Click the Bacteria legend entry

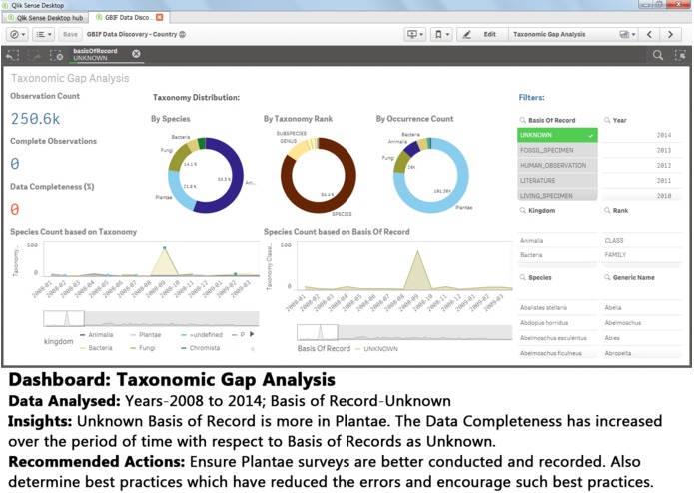[96, 348]
